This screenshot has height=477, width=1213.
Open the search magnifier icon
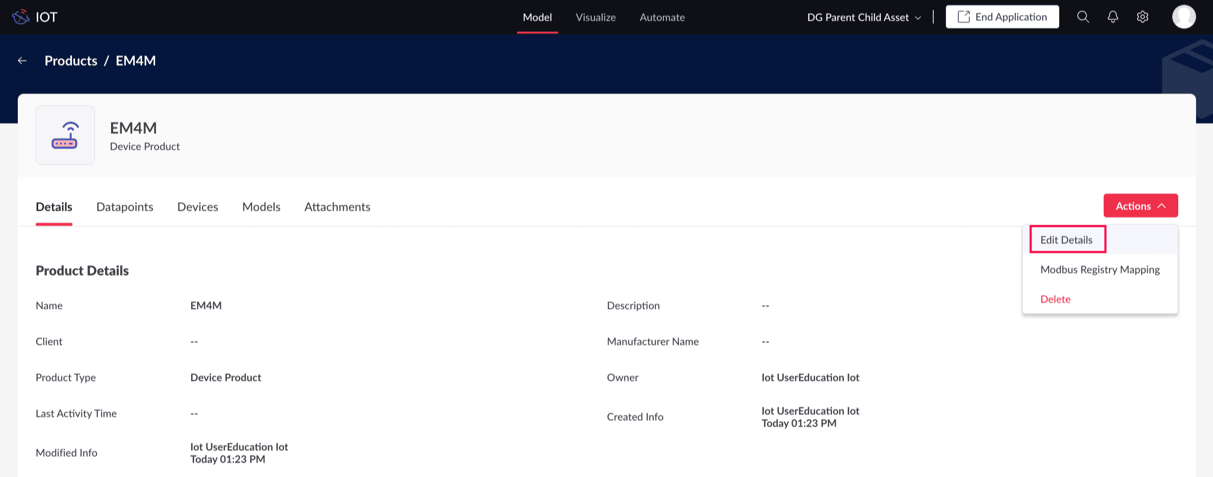[x=1082, y=17]
